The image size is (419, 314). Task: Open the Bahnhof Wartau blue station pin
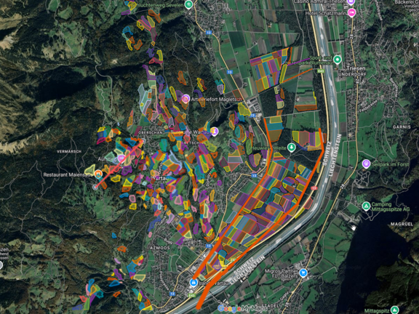pyautogui.click(x=193, y=283)
